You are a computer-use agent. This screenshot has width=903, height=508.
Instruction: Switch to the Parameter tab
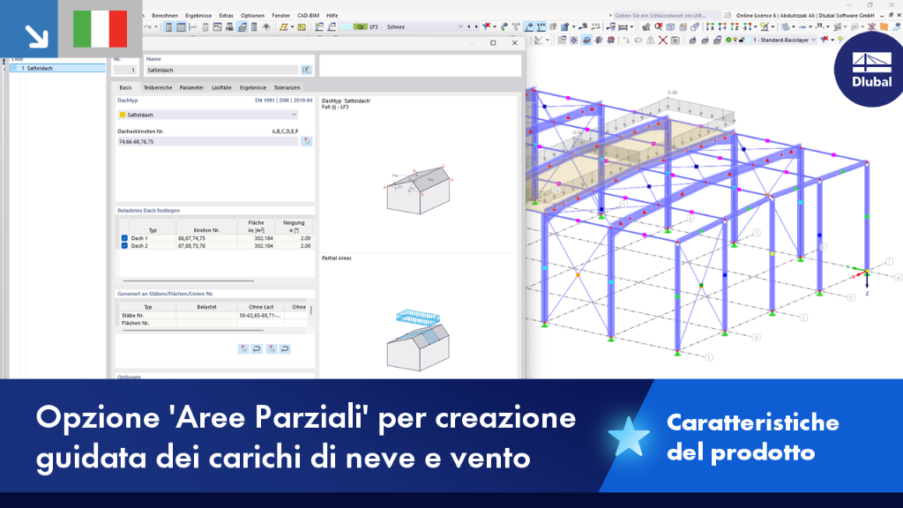pyautogui.click(x=191, y=87)
